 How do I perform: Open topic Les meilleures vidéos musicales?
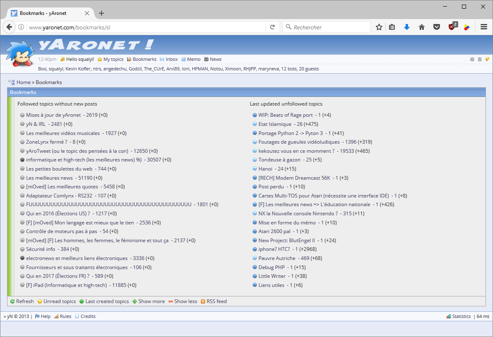point(63,133)
